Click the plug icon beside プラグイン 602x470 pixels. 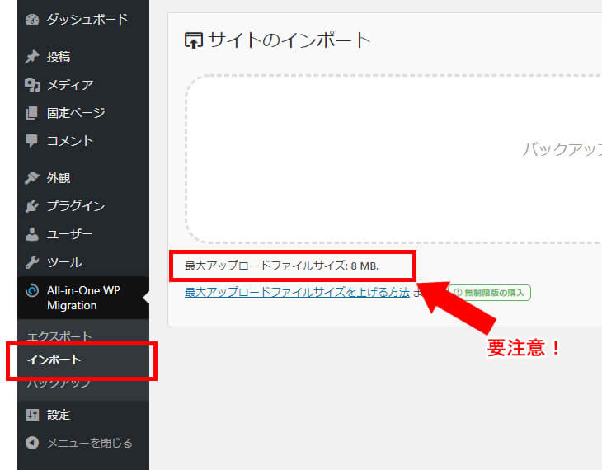[x=32, y=206]
